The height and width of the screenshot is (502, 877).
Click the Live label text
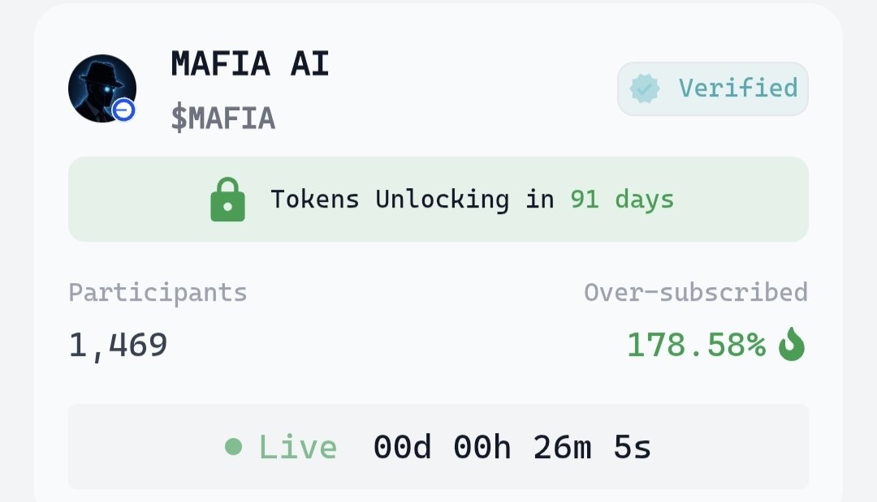click(297, 447)
